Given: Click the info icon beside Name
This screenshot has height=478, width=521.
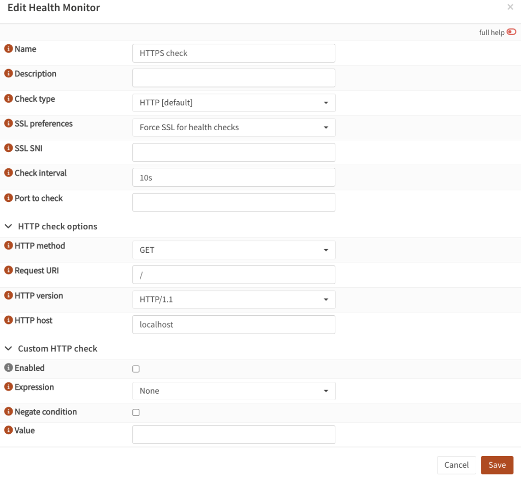Looking at the screenshot, I should 8,49.
